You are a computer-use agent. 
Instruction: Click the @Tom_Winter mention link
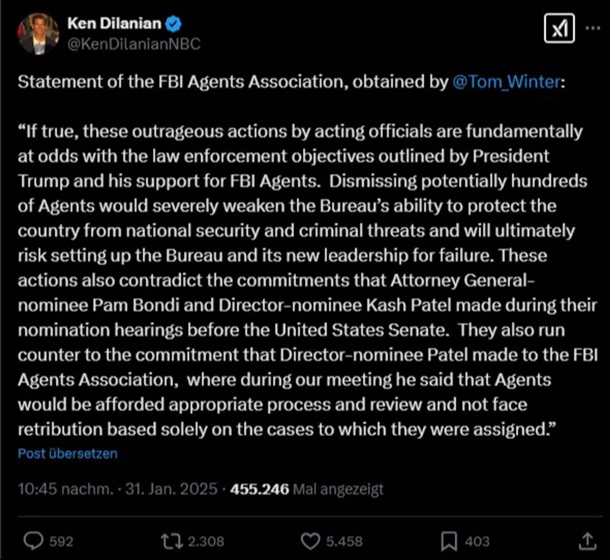click(x=506, y=82)
